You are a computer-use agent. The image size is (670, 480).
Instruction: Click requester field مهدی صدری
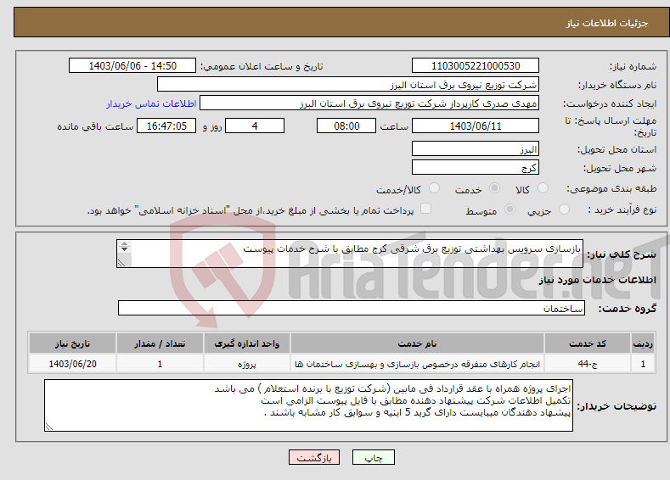369,103
